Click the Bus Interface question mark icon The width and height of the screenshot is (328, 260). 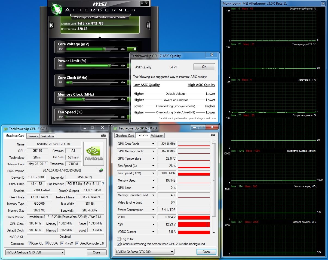pyautogui.click(x=103, y=184)
